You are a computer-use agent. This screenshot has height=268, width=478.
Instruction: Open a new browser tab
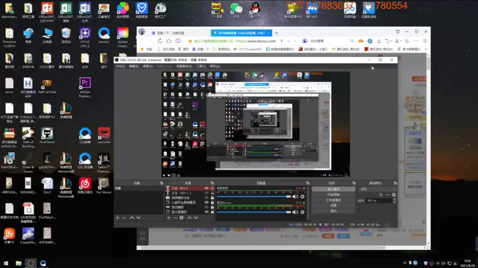click(x=277, y=33)
